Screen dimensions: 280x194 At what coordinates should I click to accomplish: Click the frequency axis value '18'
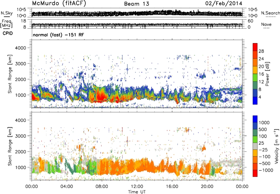pos(23,21)
